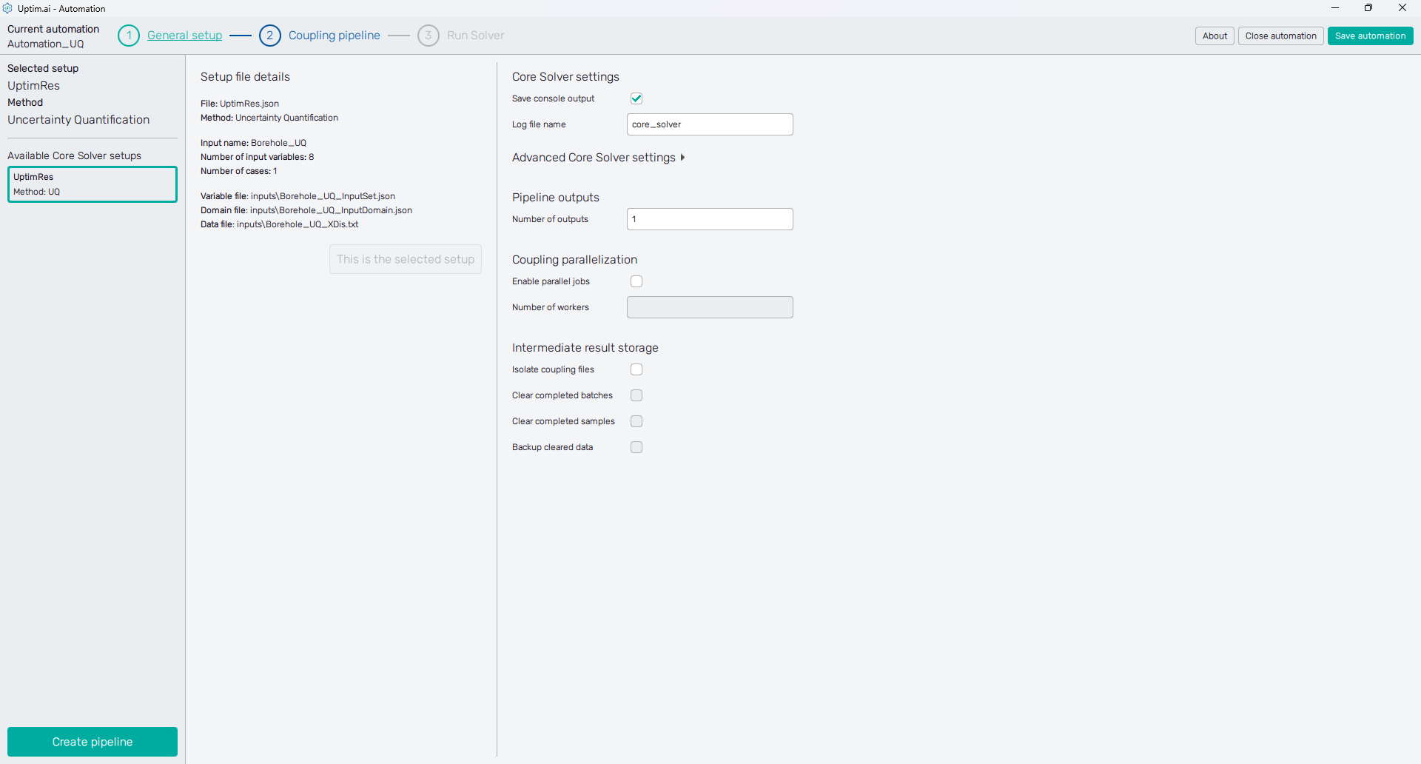
Task: Click 'Core Solver settings' heading
Action: [565, 77]
